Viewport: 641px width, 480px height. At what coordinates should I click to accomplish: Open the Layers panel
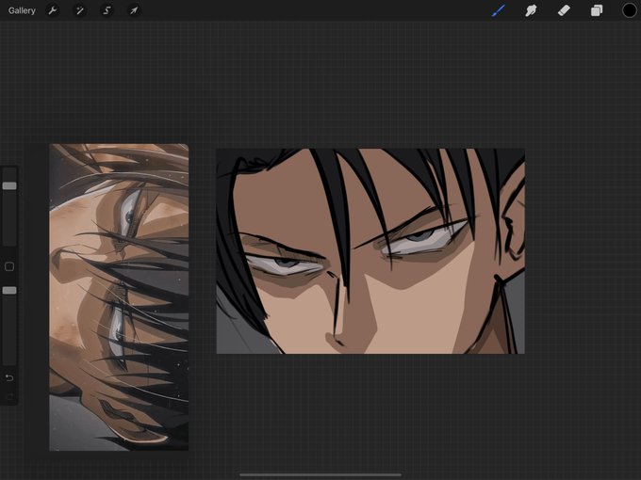click(597, 10)
